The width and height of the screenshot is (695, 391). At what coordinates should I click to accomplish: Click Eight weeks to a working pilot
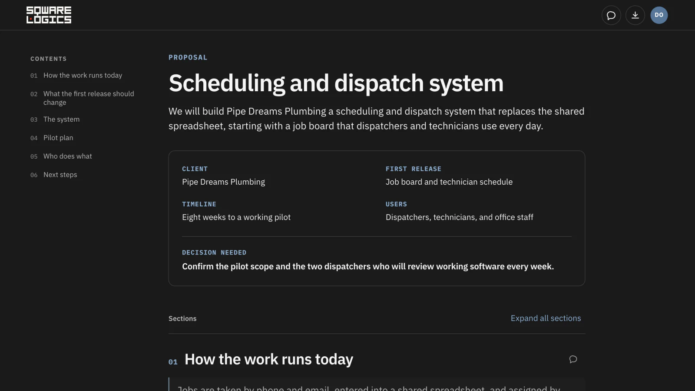pyautogui.click(x=236, y=217)
